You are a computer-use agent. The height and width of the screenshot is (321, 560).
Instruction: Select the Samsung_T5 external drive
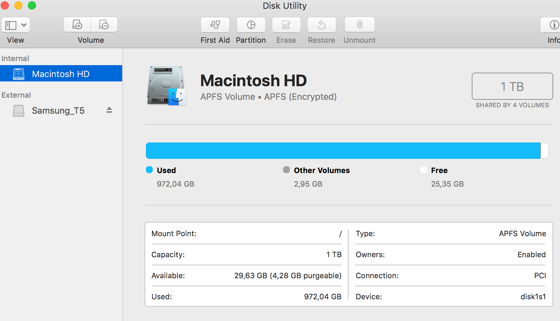point(58,111)
